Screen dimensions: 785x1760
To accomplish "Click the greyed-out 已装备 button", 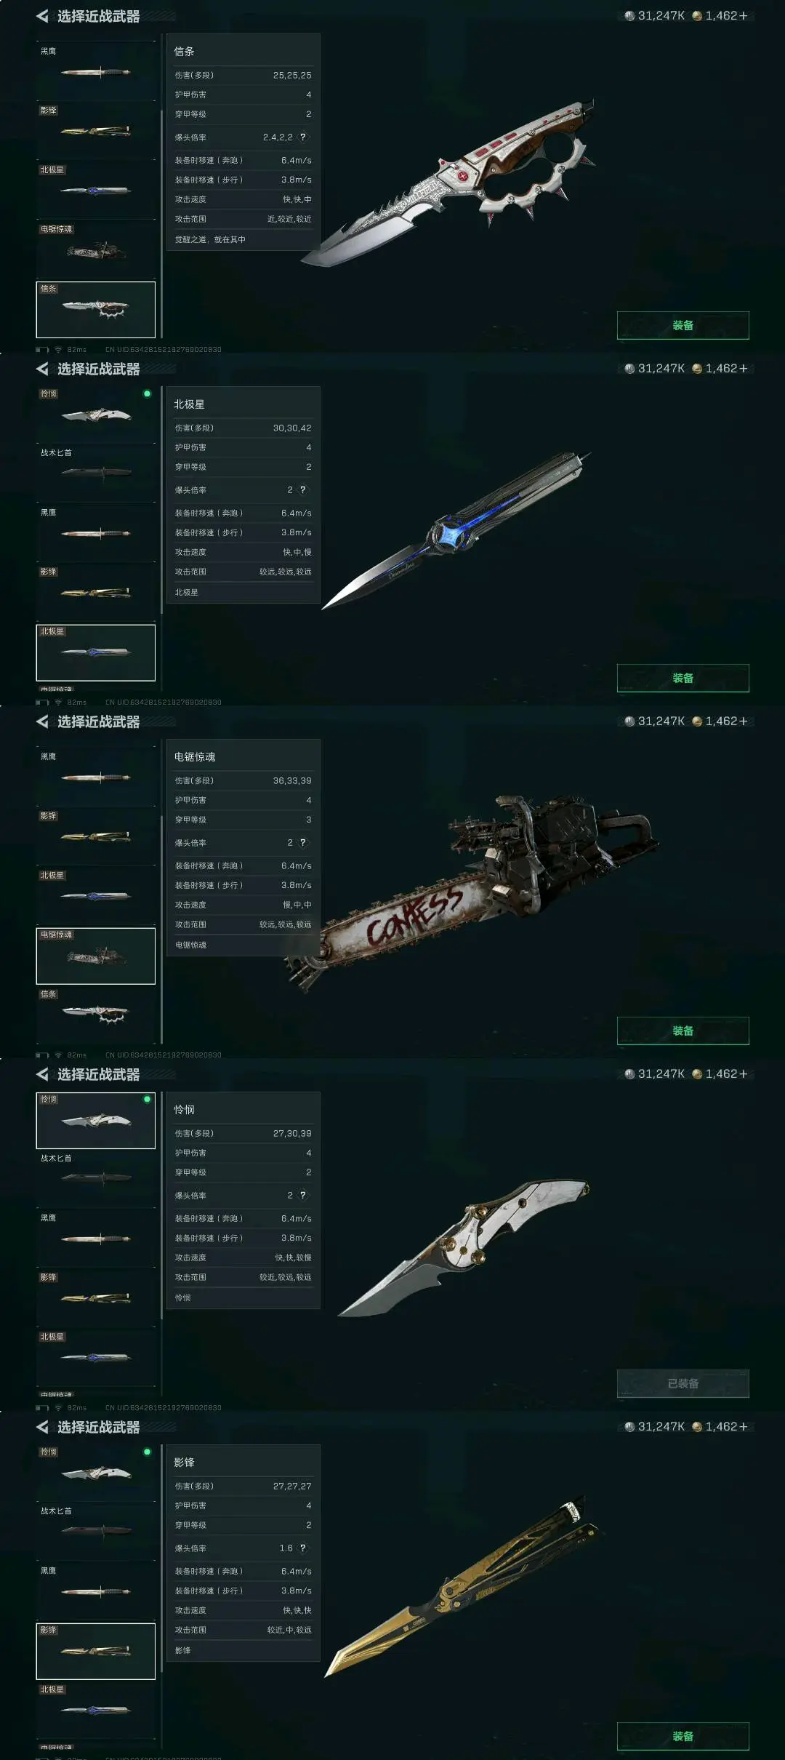I will point(683,1383).
